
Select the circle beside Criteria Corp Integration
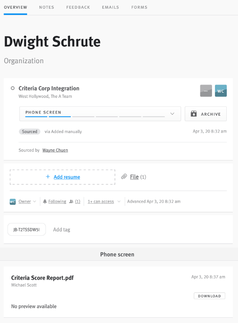click(x=13, y=88)
